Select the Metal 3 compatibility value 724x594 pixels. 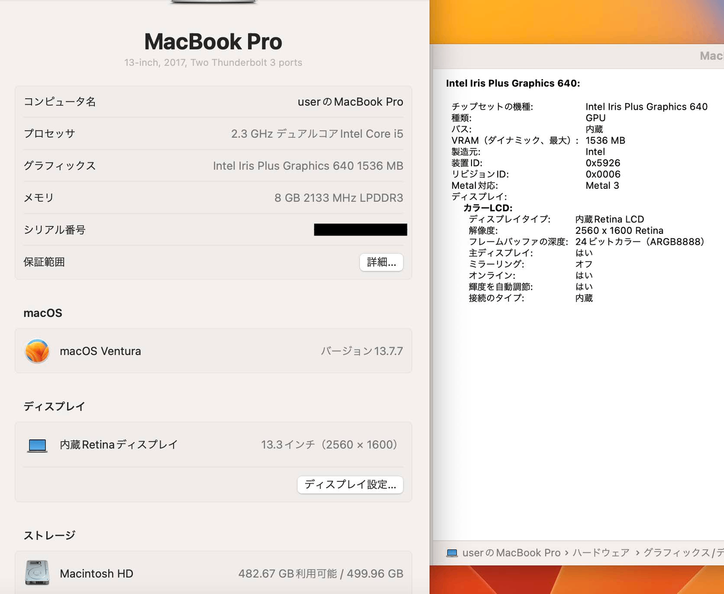coord(602,185)
